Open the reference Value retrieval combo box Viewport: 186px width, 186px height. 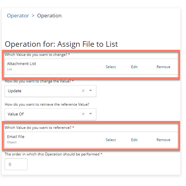point(50,114)
